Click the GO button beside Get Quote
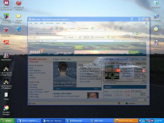 [x=143, y=94]
